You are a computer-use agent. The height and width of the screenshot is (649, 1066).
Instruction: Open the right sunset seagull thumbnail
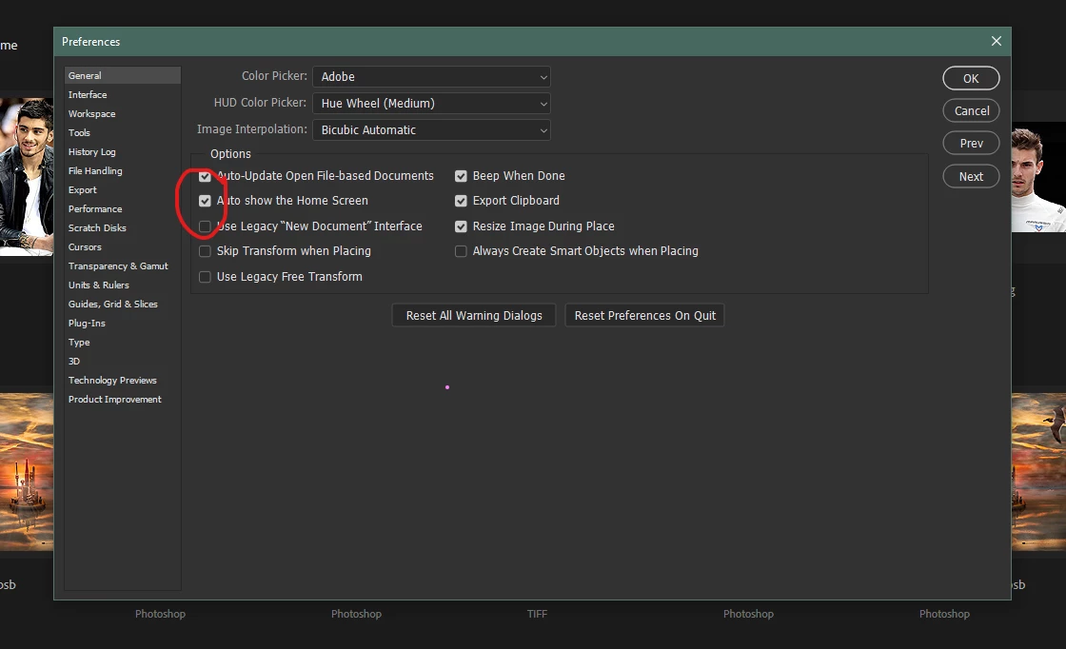pyautogui.click(x=1038, y=472)
